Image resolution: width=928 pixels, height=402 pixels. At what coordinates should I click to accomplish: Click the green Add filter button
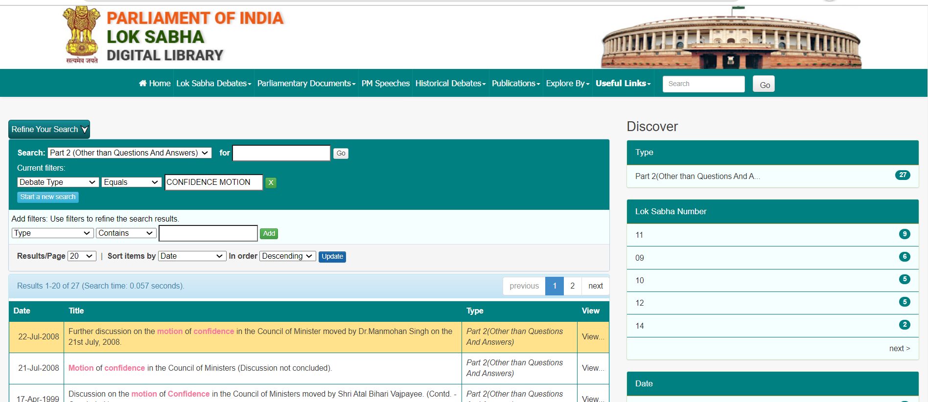269,234
